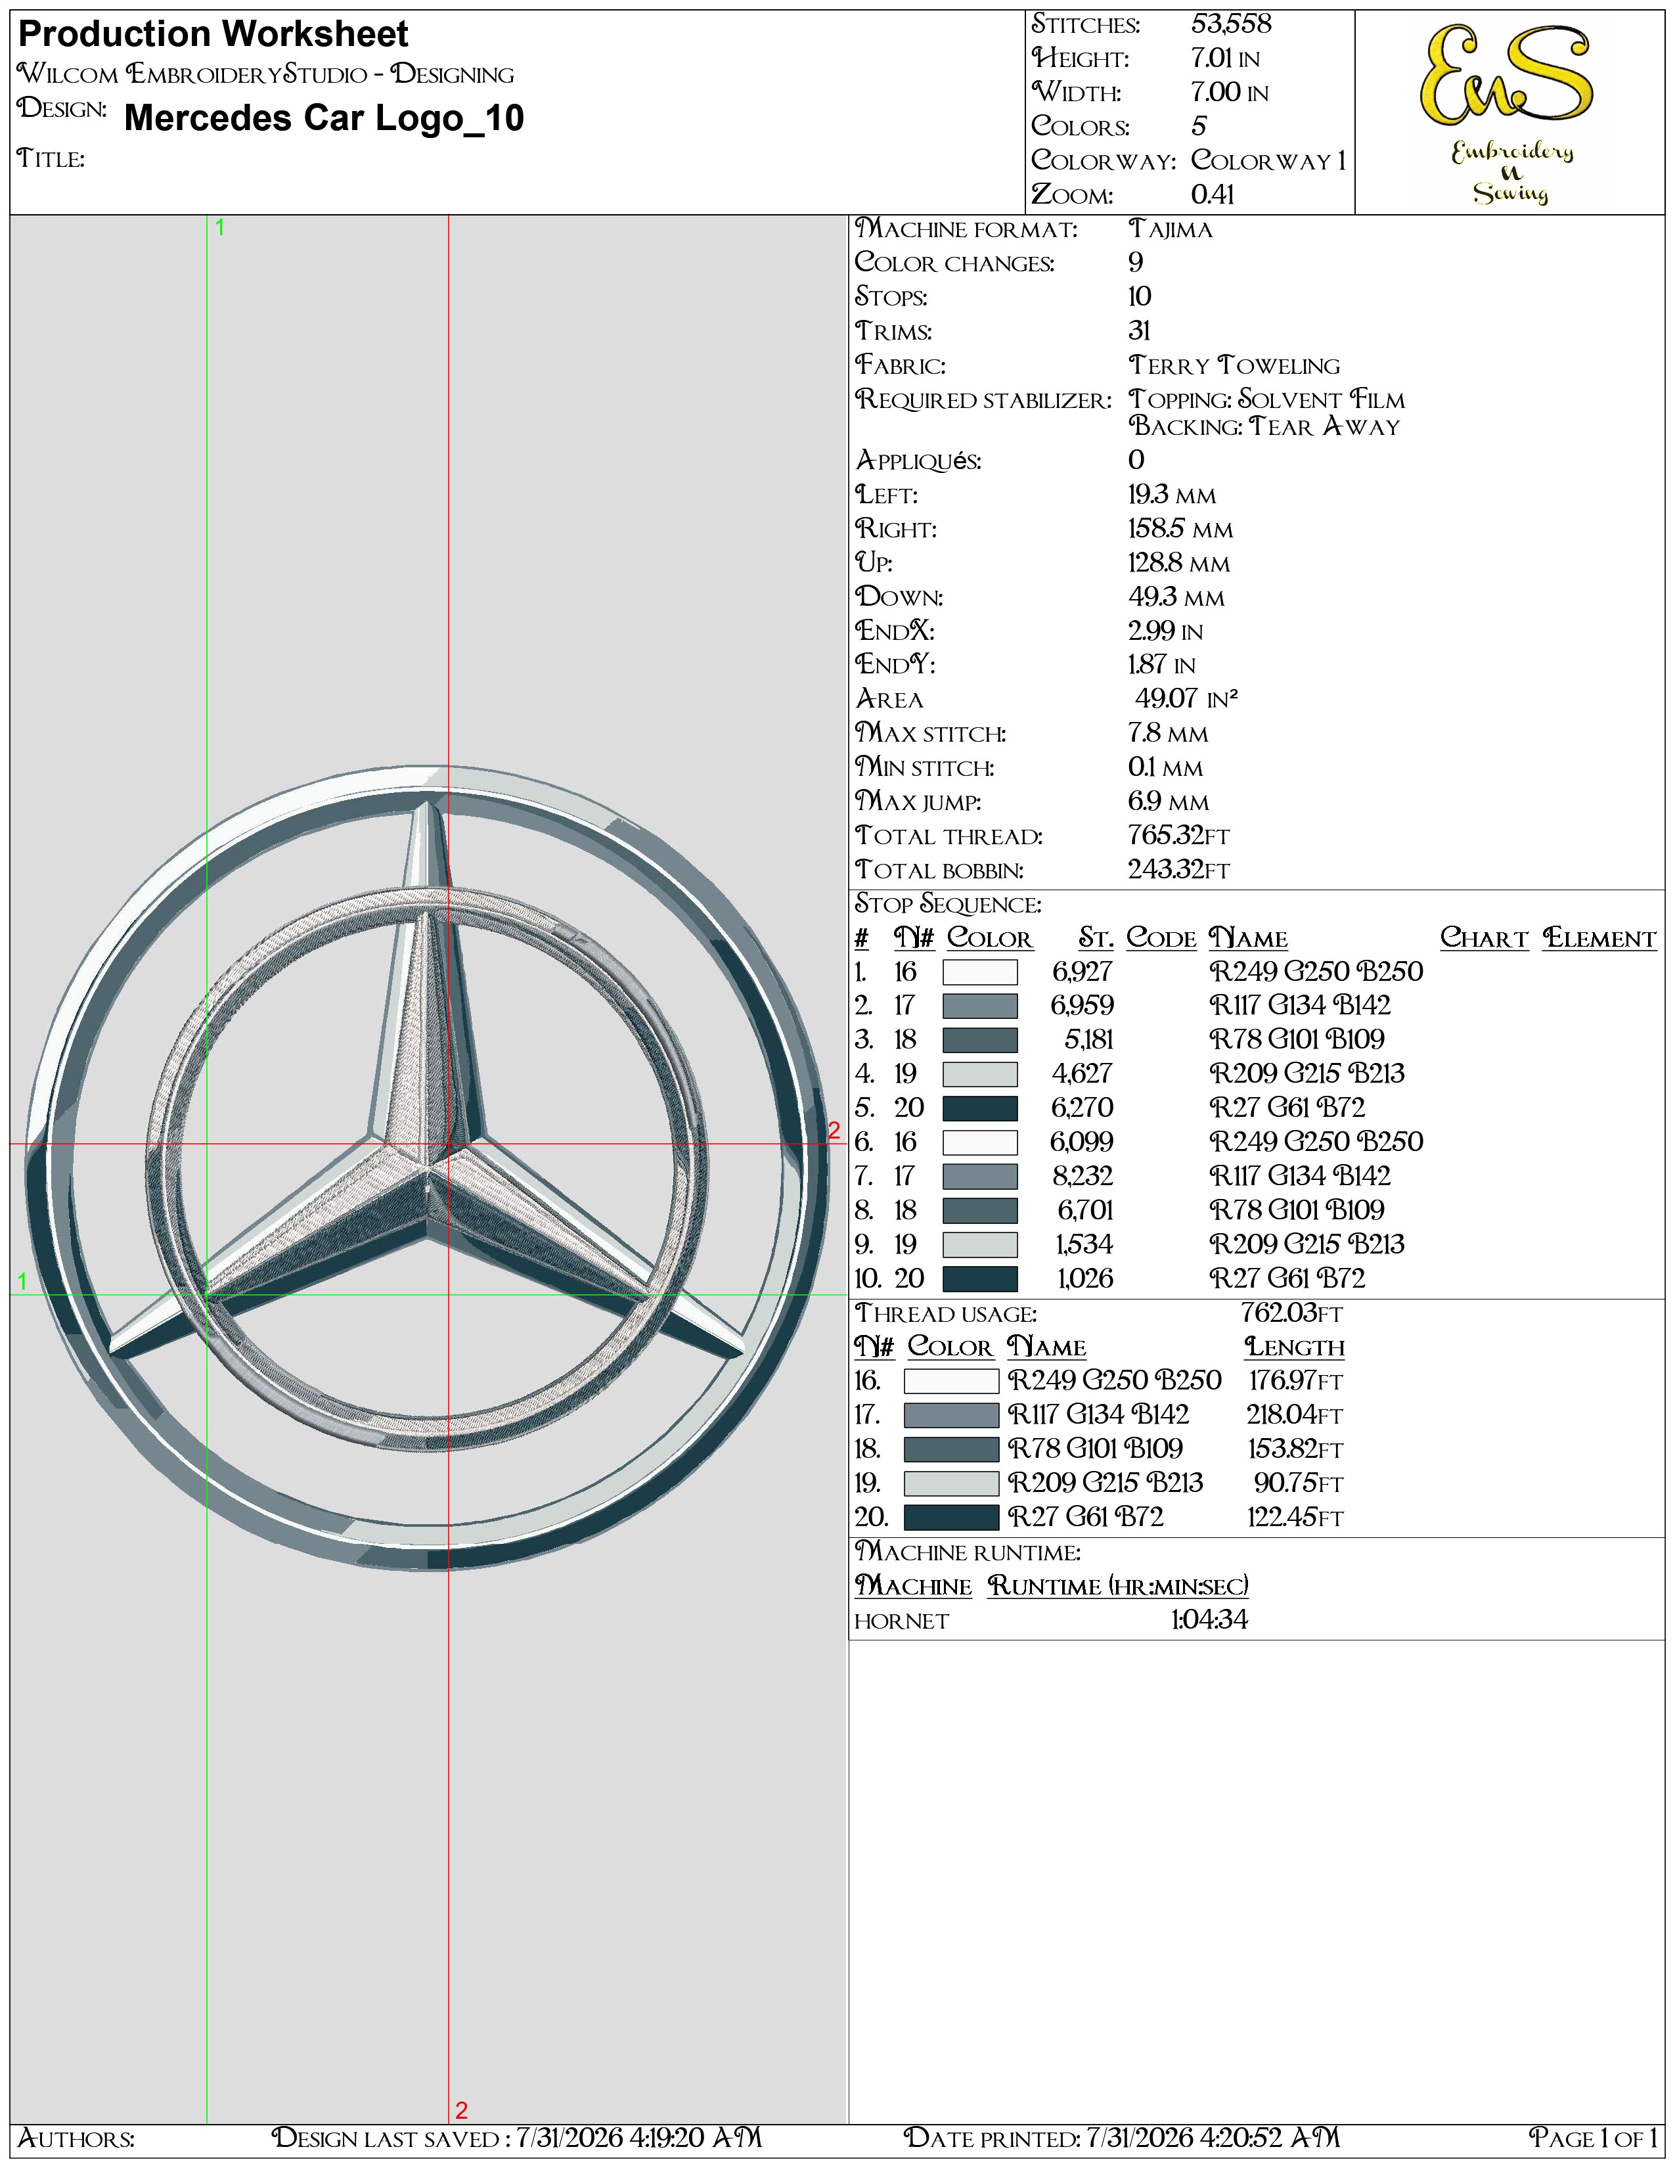Select thread 20 swatch under Thread Usage
This screenshot has height=2168, width=1675.
(950, 1518)
